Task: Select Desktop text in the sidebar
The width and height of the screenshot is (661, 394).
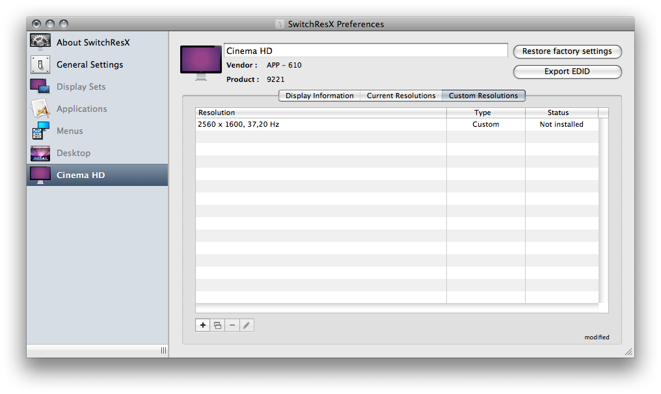Action: tap(74, 153)
